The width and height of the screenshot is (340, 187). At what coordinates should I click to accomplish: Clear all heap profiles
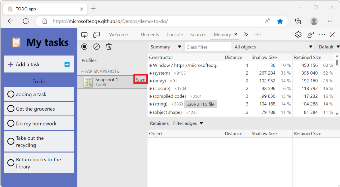[96, 46]
